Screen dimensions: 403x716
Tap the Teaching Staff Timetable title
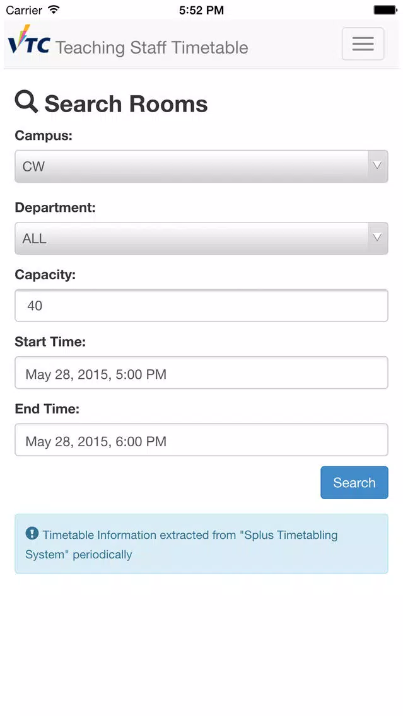pos(152,47)
